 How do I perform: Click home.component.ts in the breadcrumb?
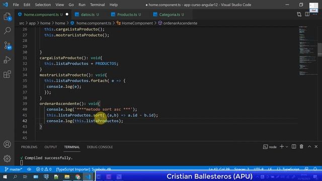coord(94,23)
